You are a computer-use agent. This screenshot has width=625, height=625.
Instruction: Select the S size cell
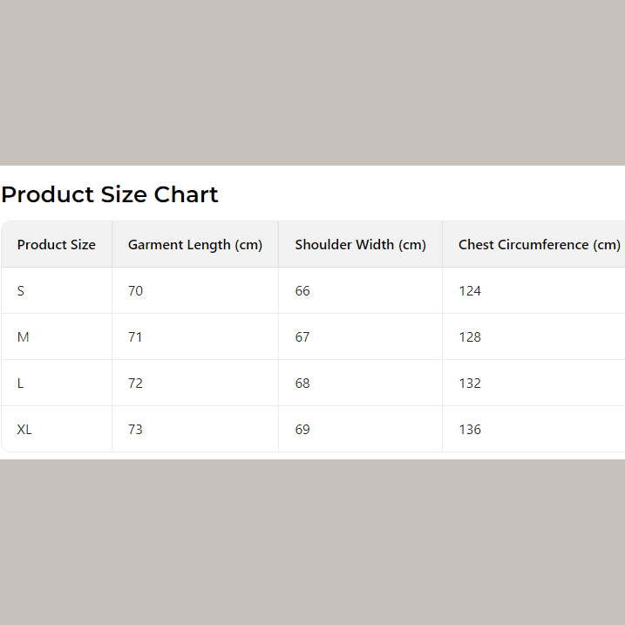coord(21,291)
